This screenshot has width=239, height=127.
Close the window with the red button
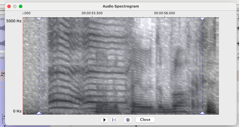pos(9,6)
